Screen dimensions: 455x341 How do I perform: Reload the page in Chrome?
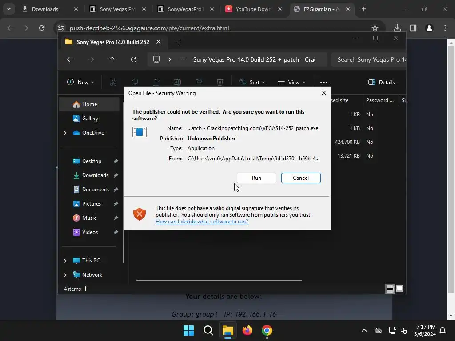(x=42, y=28)
